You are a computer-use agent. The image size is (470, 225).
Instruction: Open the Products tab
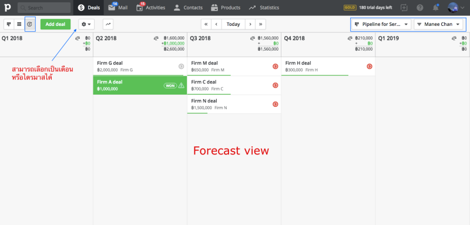[226, 8]
